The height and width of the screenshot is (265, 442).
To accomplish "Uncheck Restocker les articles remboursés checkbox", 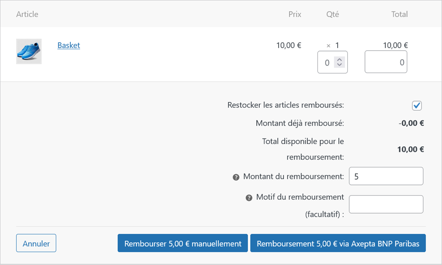I will pos(416,105).
